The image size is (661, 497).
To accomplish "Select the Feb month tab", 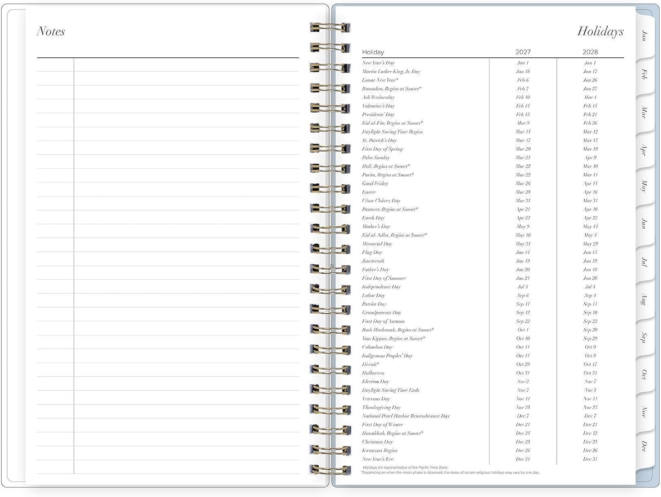I will 644,74.
